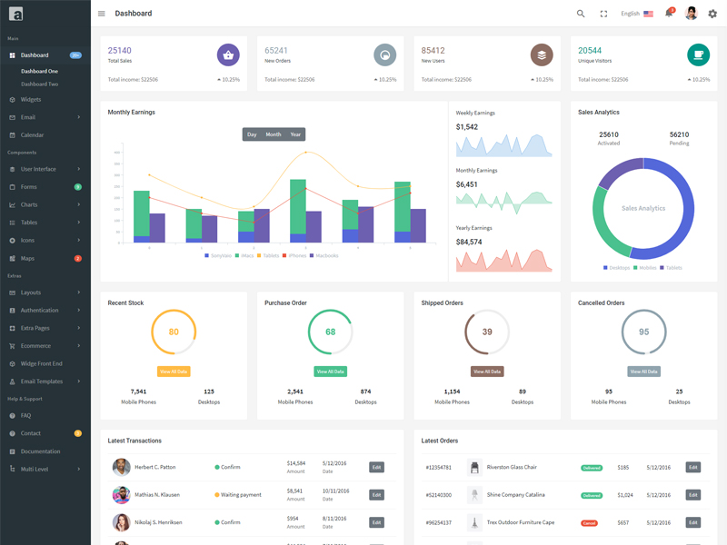The height and width of the screenshot is (545, 727).
Task: Toggle the Desktops legend swatch
Action: click(x=605, y=268)
